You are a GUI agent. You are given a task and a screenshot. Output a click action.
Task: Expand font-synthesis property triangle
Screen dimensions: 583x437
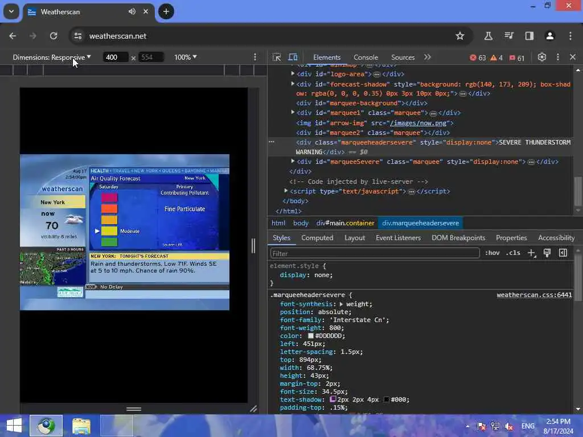pos(342,304)
